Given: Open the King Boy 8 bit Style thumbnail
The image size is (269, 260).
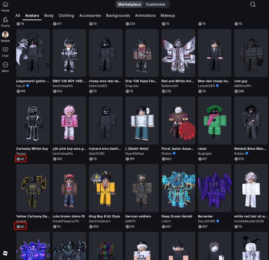Looking at the screenshot, I should coord(106,188).
